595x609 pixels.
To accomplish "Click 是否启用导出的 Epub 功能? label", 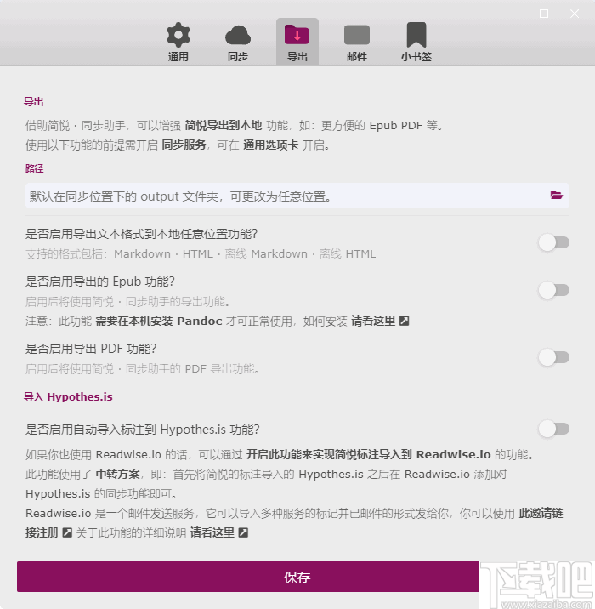I will coord(100,282).
